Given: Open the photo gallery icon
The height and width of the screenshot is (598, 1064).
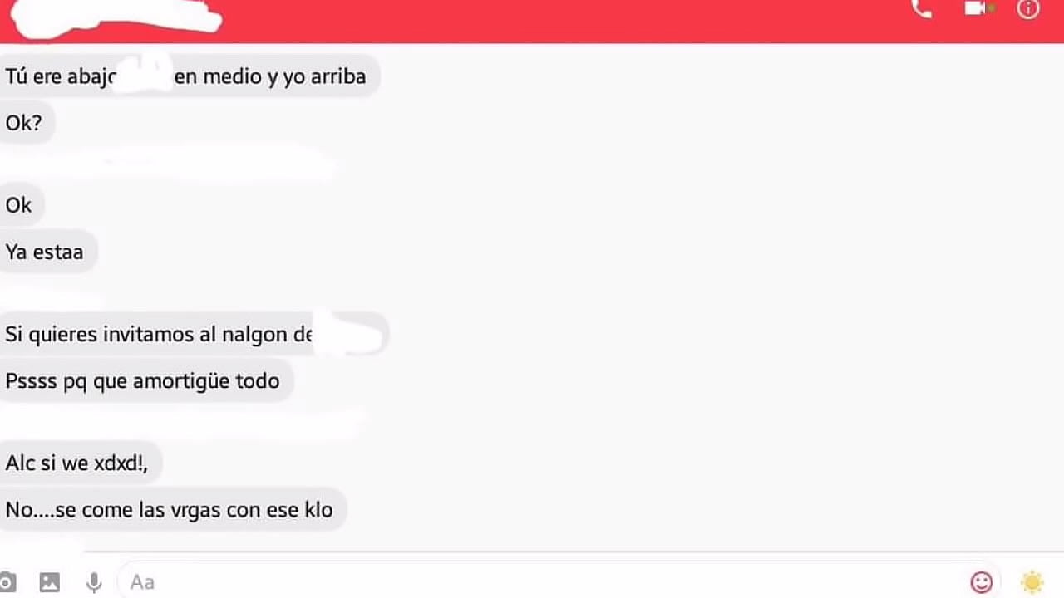Looking at the screenshot, I should 50,582.
